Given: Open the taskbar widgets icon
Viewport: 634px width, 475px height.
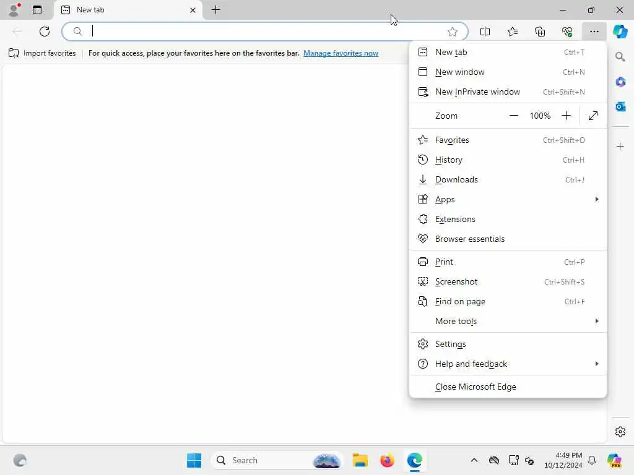Looking at the screenshot, I should 19,460.
